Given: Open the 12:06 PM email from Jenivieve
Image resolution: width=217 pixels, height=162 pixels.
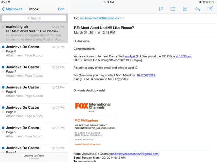Looking at the screenshot, I should 34,148.
